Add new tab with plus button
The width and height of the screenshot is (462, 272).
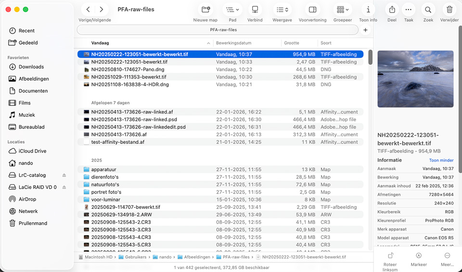(365, 30)
